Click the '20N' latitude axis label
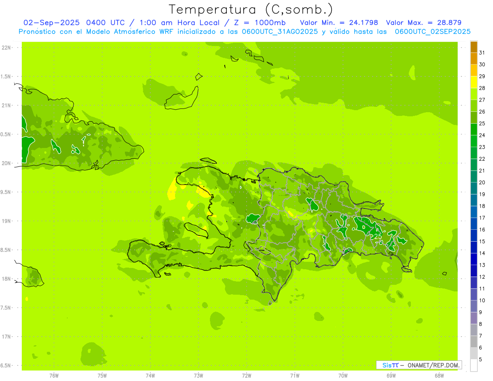Image resolution: width=493 pixels, height=381 pixels. [6, 163]
